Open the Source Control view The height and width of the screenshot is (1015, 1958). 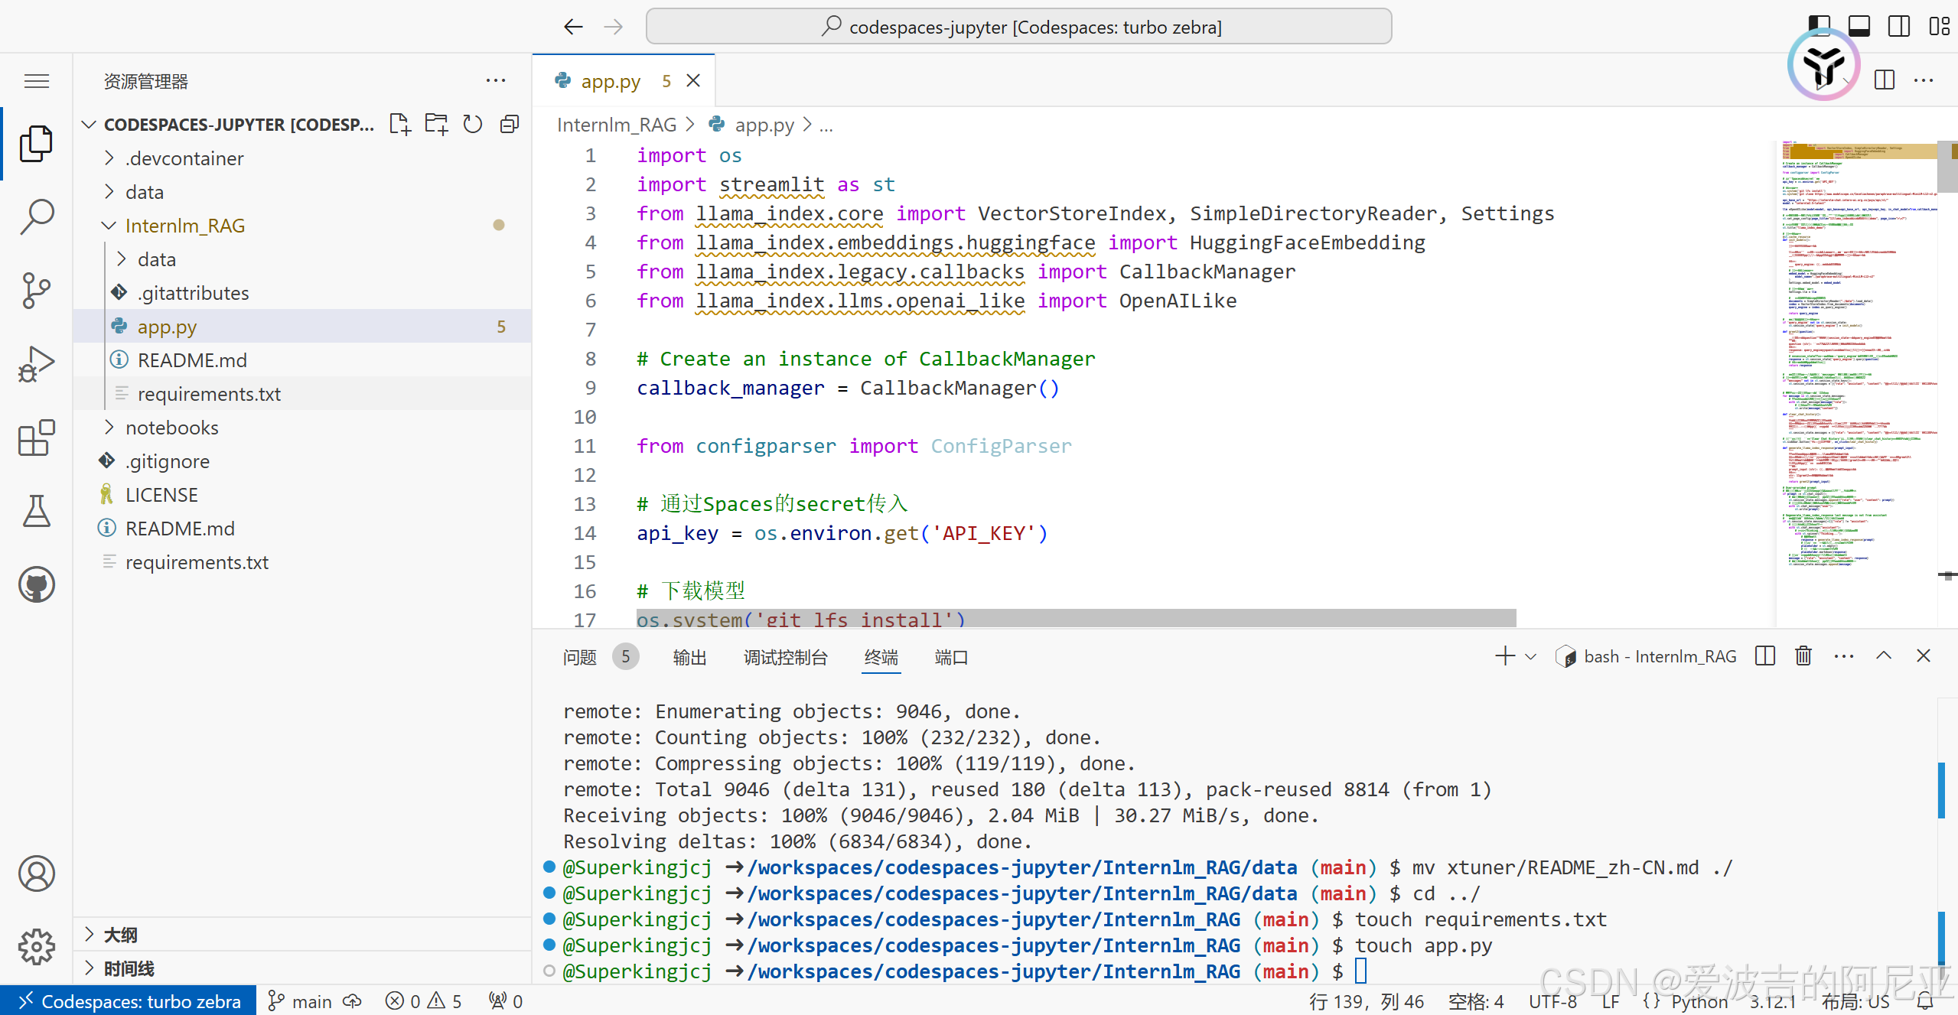(x=36, y=291)
